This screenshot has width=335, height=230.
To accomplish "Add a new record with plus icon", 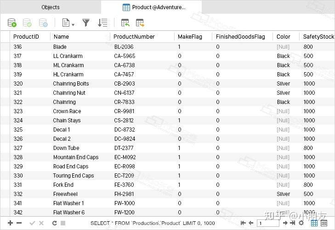I will point(10,223).
